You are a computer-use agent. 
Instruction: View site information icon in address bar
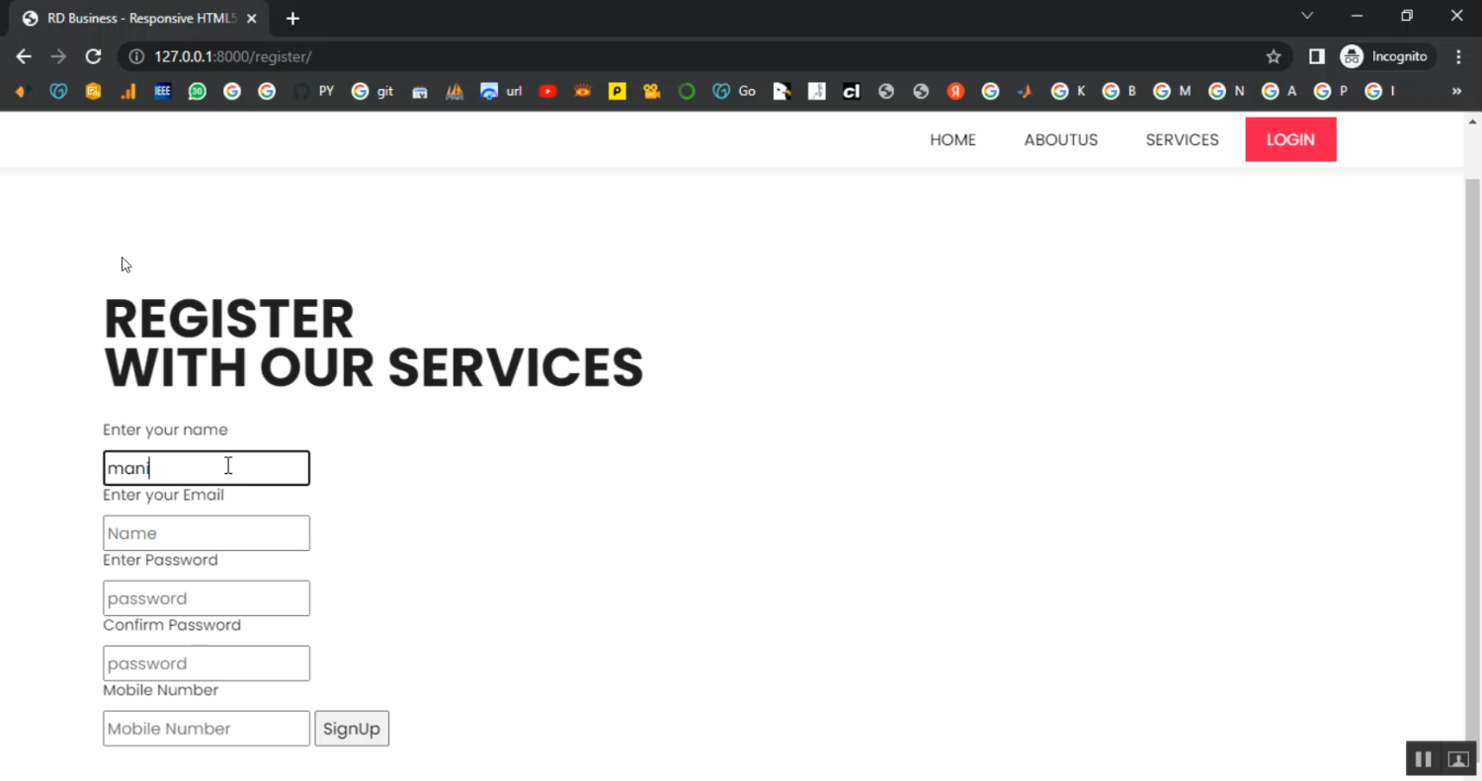(x=136, y=56)
